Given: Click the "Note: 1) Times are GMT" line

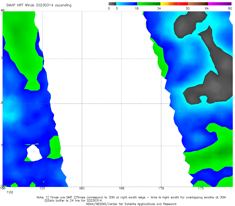Looking at the screenshot, I should (x=131, y=197).
